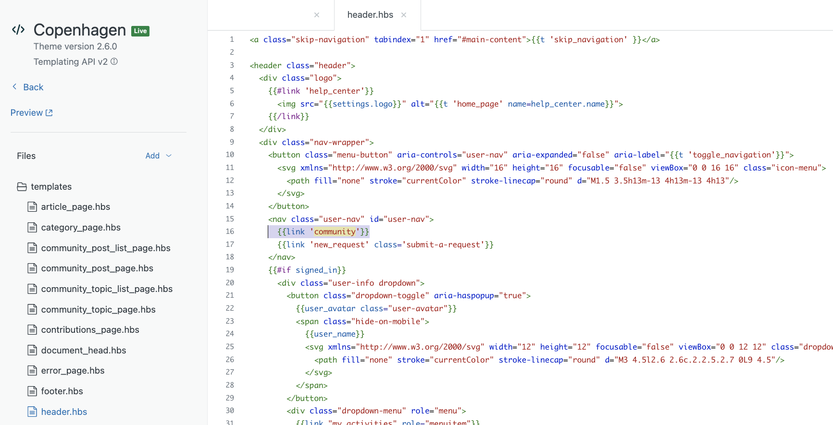Click the Preview external link icon
Screen dimensions: 833x425
49,112
